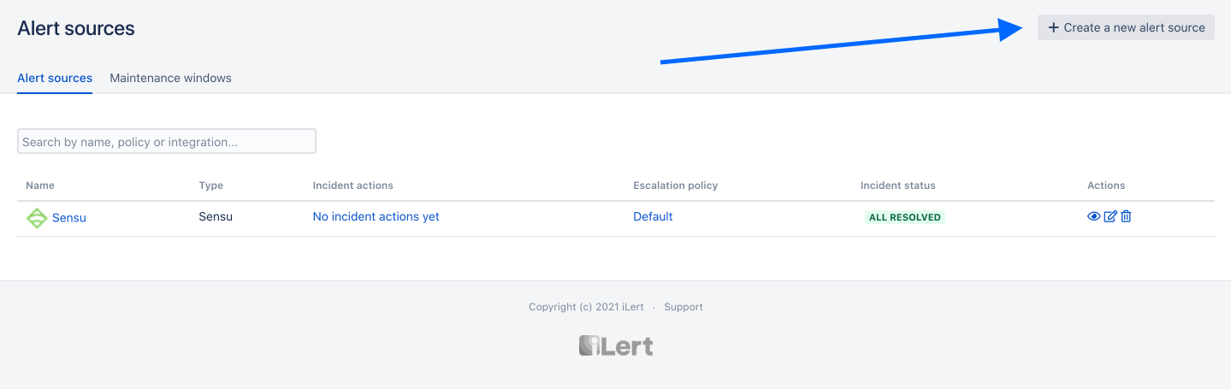Screen dimensions: 1231x389
Task: View Sensu details with the eye icon
Action: coord(1093,217)
